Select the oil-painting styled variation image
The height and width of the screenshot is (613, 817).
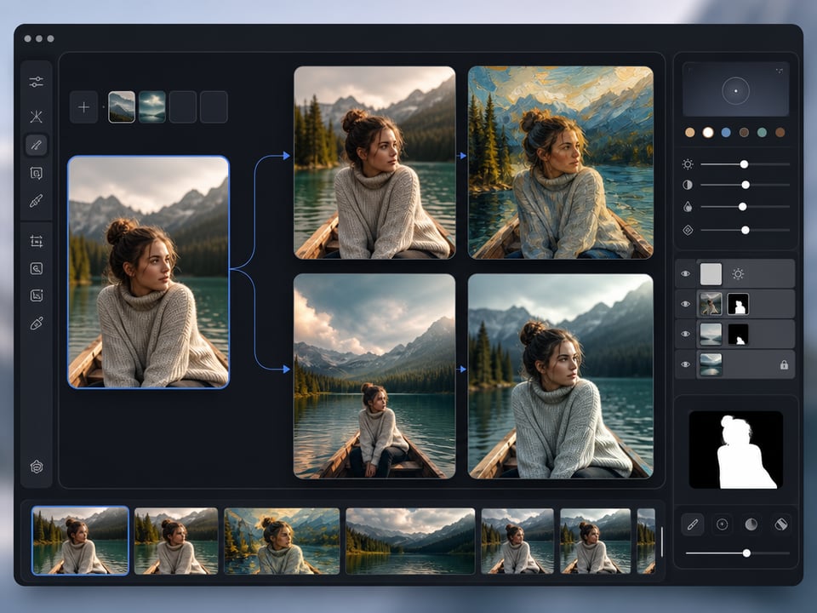click(x=561, y=163)
